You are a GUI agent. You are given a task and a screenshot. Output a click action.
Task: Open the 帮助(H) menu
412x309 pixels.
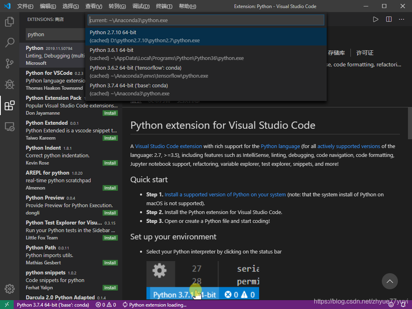pos(187,6)
